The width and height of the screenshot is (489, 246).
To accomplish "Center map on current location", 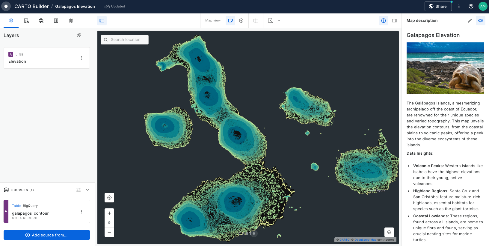I will pyautogui.click(x=109, y=198).
